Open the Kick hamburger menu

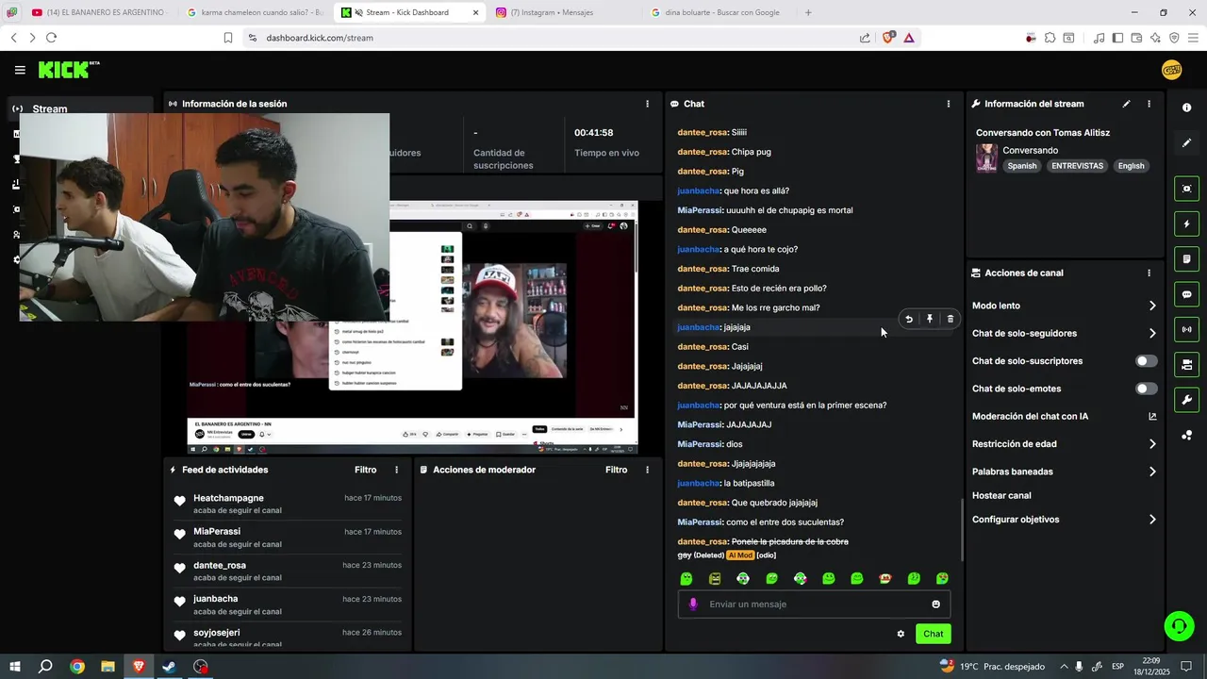click(x=20, y=70)
